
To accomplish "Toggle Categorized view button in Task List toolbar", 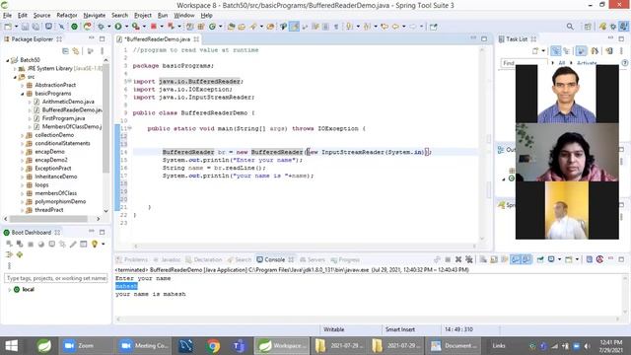I will [x=556, y=51].
